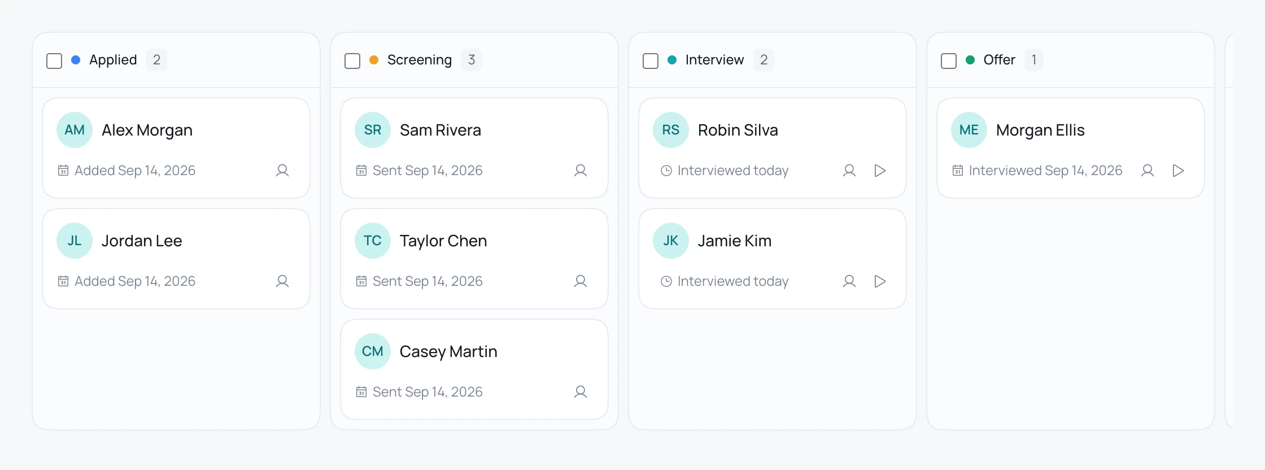Click the calendar icon on Morgan Ellis's card
This screenshot has width=1265, height=470.
[958, 171]
